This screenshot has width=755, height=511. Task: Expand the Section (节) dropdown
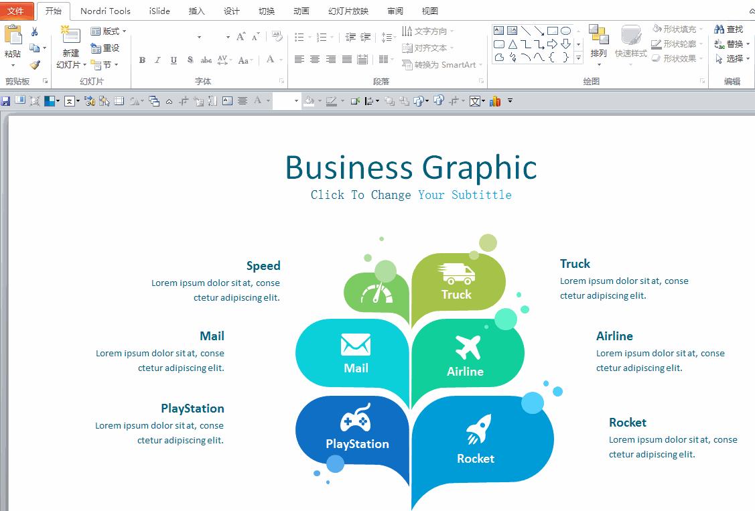click(x=105, y=65)
